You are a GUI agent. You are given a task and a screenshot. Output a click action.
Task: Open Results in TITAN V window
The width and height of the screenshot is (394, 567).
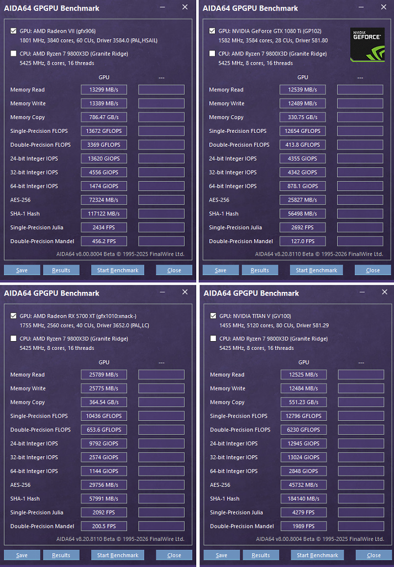[261, 555]
